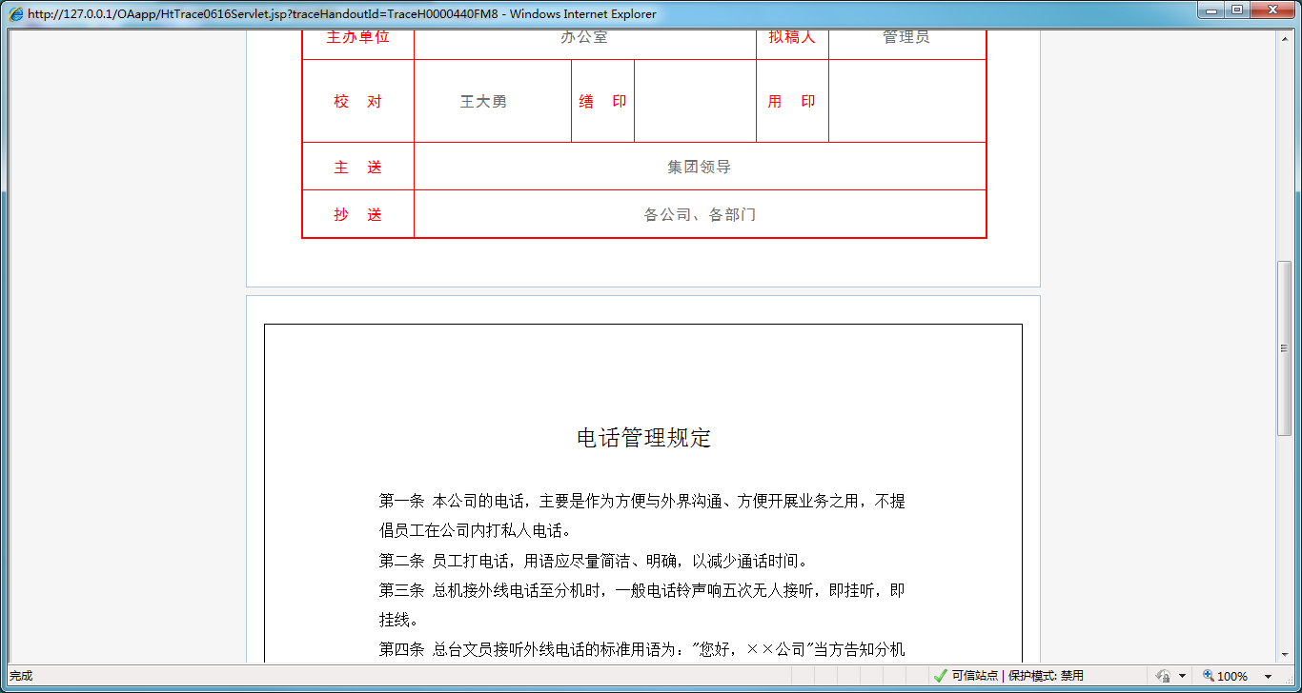Select the "办公室" cell in 主办单位 row
This screenshot has height=693, width=1302.
583,38
